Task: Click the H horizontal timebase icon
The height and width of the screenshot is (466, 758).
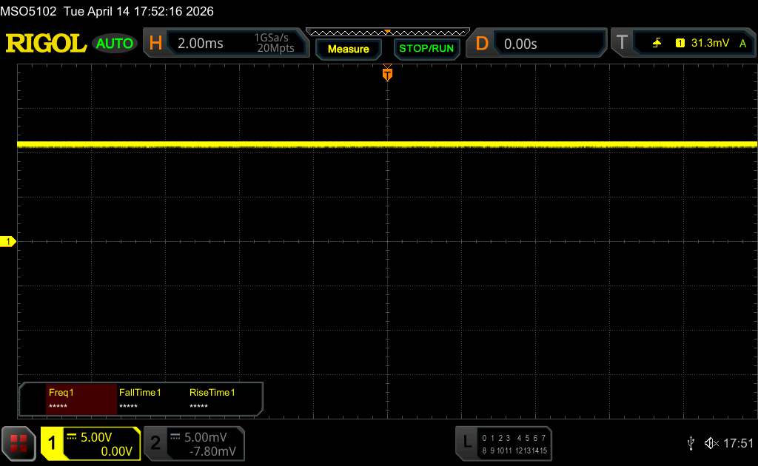Action: pyautogui.click(x=155, y=44)
